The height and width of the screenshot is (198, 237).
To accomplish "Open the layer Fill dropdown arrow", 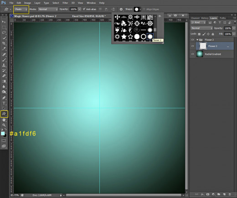I will 234,34.
